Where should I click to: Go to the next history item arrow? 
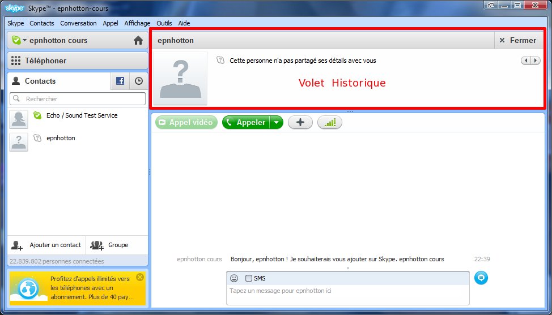535,61
